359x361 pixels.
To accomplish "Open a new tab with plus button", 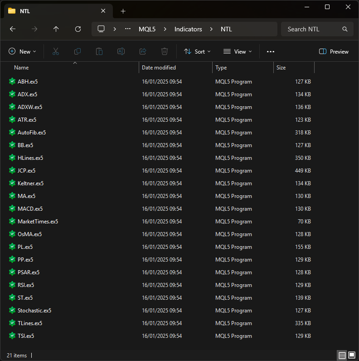I will [x=123, y=11].
